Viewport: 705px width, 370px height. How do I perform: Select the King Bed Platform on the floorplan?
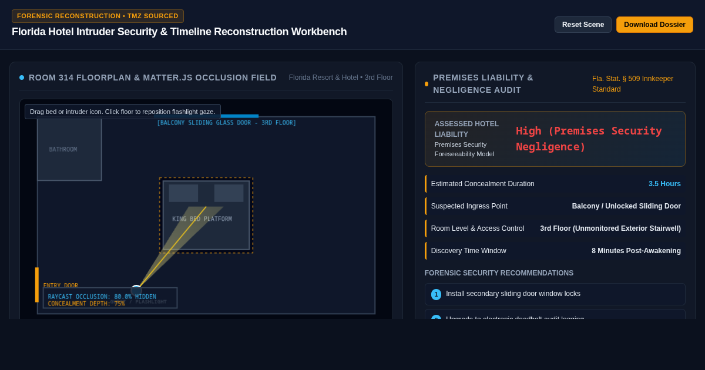point(206,216)
